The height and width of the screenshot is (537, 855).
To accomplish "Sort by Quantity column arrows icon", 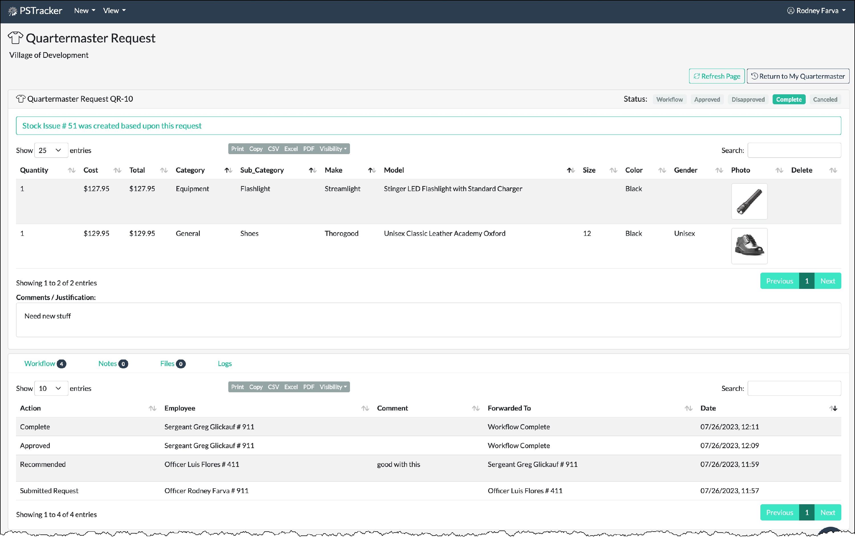I will pyautogui.click(x=71, y=170).
